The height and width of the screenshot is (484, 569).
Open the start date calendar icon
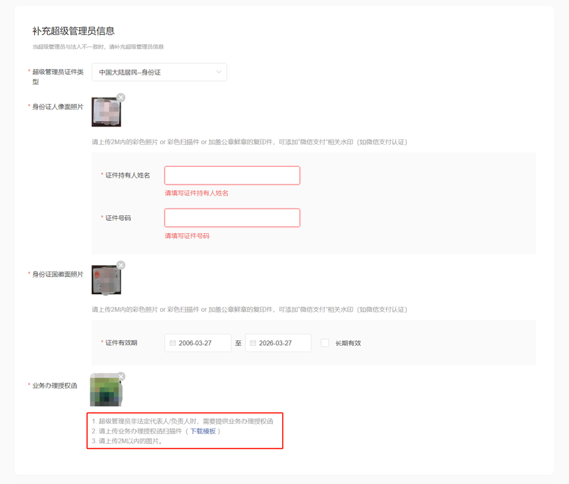(173, 343)
